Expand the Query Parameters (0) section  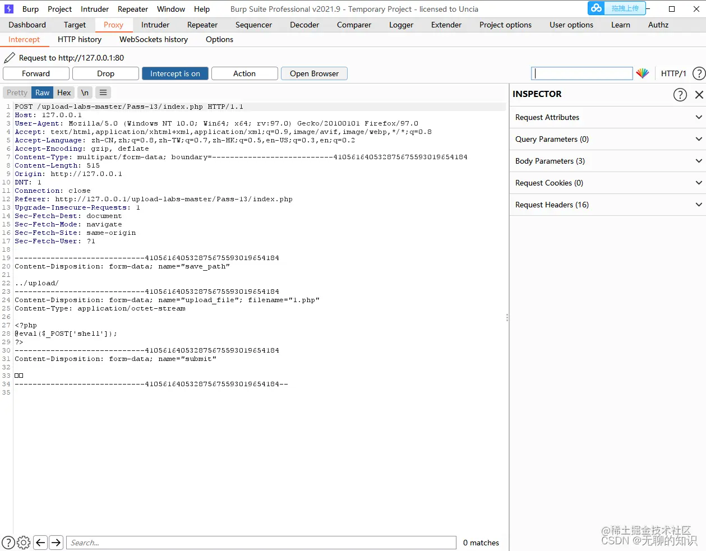coord(608,139)
